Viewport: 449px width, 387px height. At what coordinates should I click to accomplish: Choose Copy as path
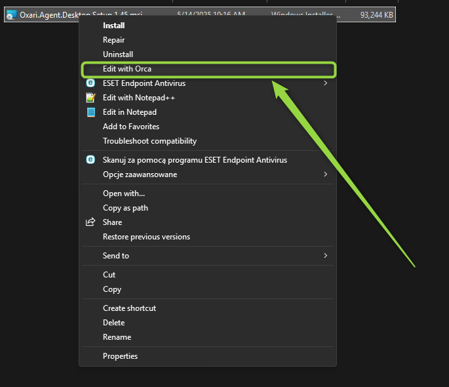coord(125,208)
